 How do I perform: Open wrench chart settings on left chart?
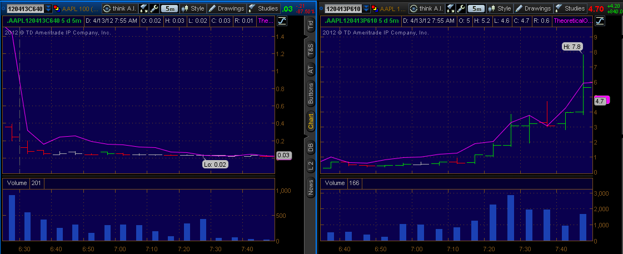point(154,8)
